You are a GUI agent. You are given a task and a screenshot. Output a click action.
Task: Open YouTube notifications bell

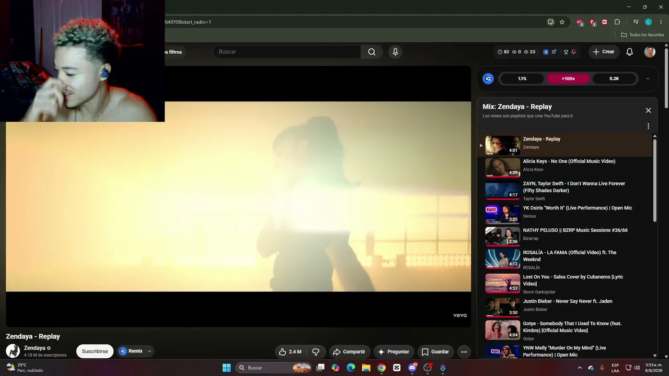coord(630,52)
